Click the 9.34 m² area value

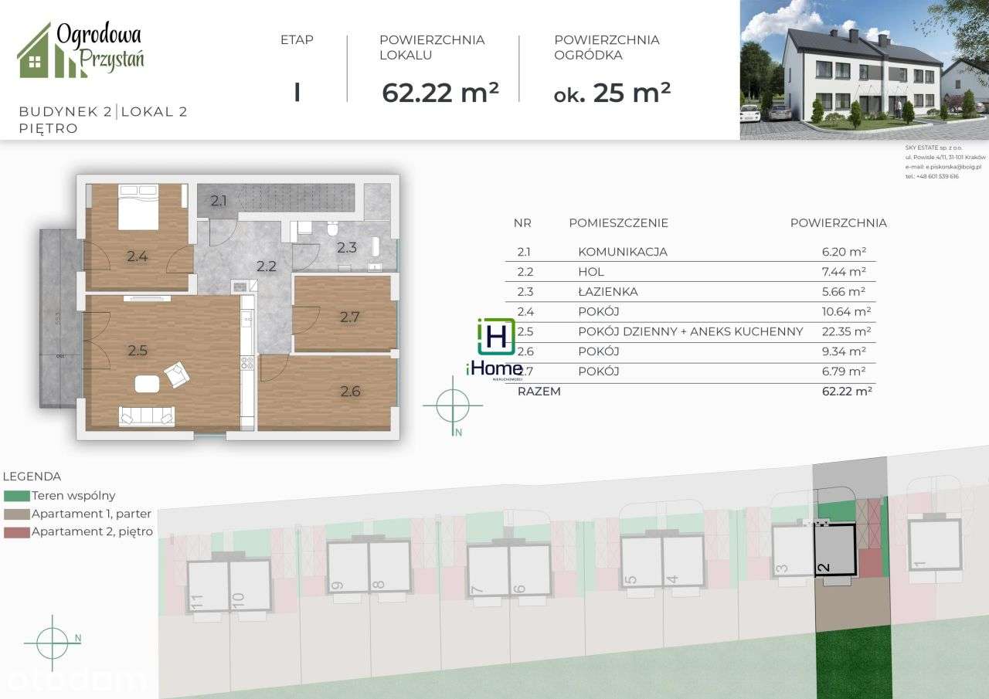[x=844, y=351]
